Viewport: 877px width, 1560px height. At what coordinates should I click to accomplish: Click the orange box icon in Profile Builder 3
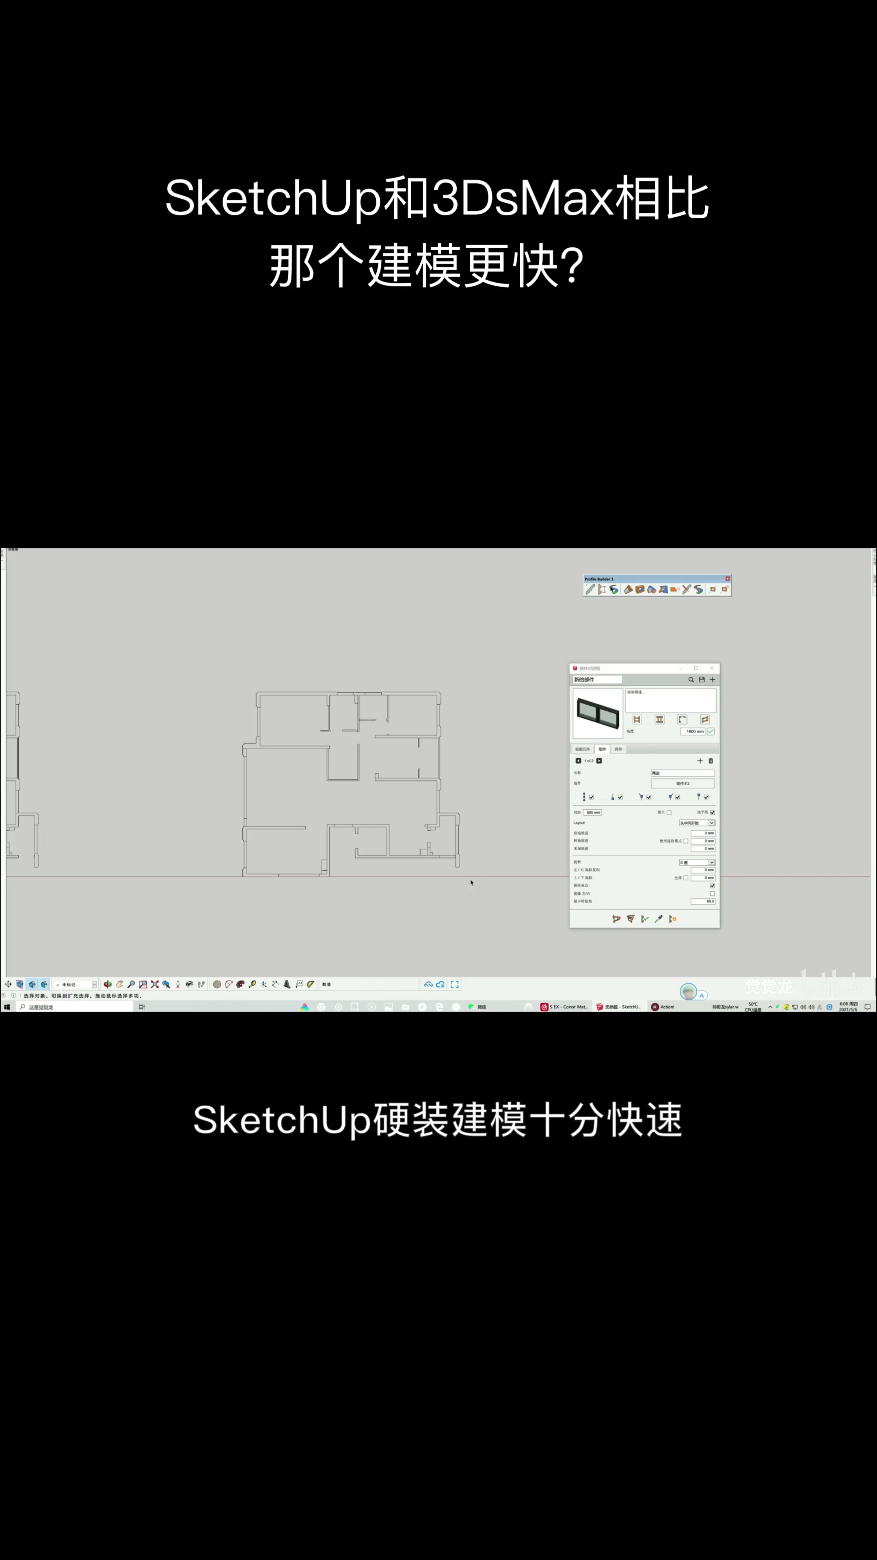point(640,589)
